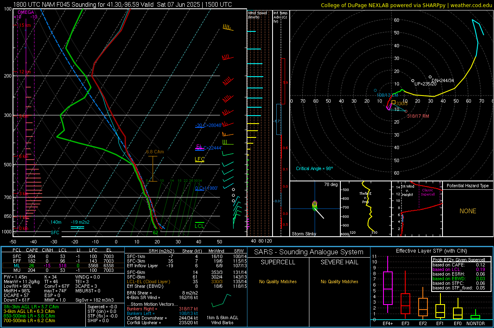Click the Theta-E v. Pres label

coord(365,197)
